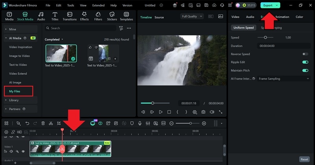Click the timeline Crop icon
Viewport: 315px width, 165px height.
[59, 123]
